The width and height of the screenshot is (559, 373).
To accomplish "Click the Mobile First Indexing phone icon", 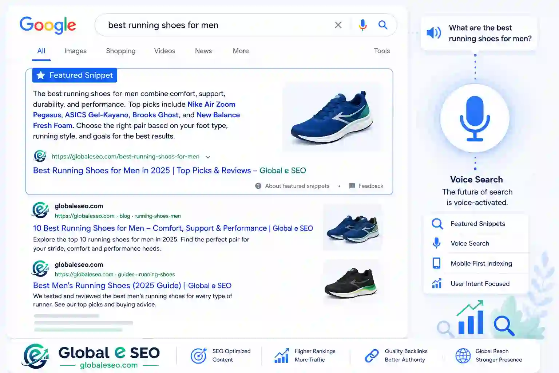I will pyautogui.click(x=436, y=263).
